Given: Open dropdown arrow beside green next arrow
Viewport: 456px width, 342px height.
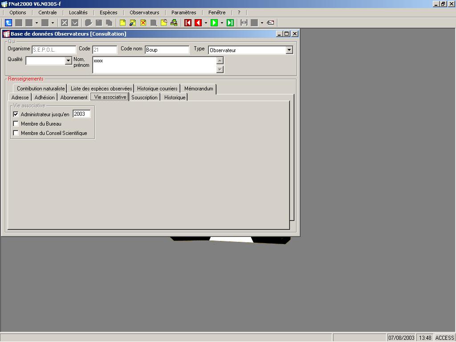Looking at the screenshot, I should [222, 23].
